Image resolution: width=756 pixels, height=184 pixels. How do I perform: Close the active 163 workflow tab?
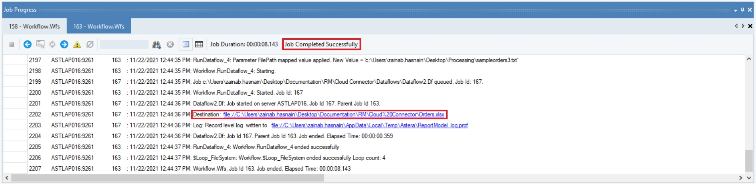pos(750,26)
